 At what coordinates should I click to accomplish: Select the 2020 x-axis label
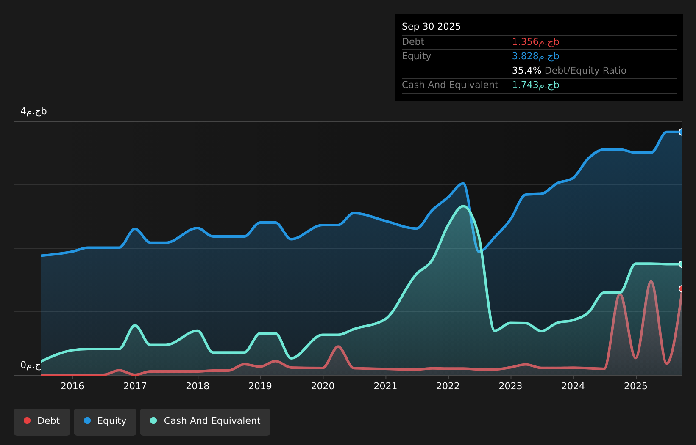(x=323, y=386)
